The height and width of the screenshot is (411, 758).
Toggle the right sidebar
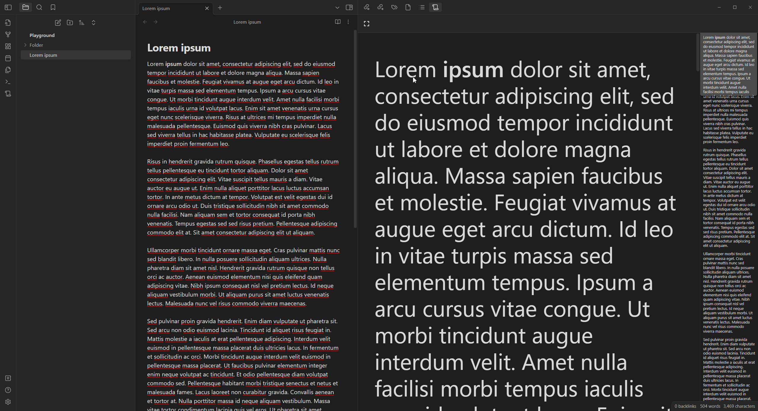349,8
